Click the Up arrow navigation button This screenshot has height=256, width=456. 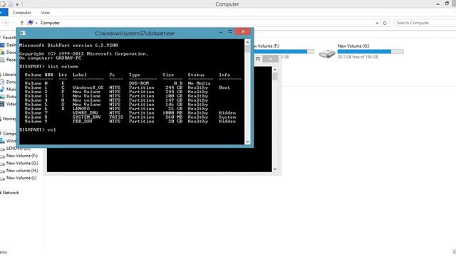coord(22,23)
